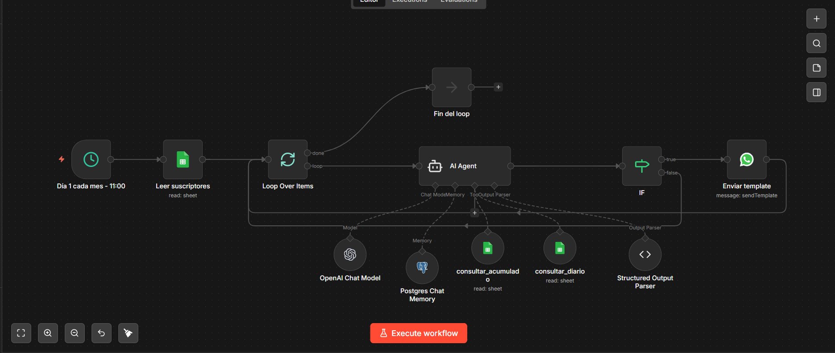The width and height of the screenshot is (835, 353).
Task: Open the IF condition node
Action: coord(642,166)
